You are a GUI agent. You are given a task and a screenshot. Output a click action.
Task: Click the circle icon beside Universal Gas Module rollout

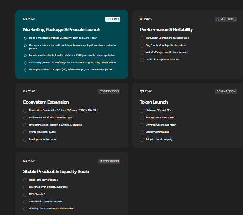pyautogui.click(x=142, y=125)
